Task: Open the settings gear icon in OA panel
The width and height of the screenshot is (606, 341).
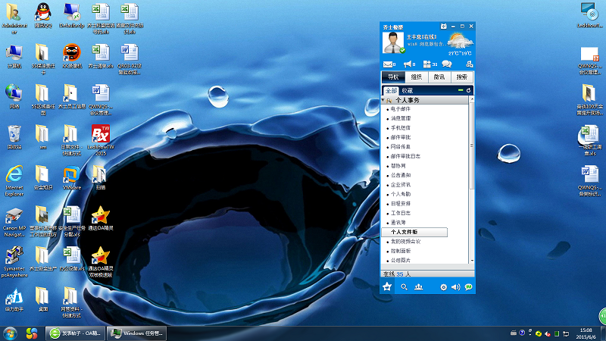Action: [444, 287]
